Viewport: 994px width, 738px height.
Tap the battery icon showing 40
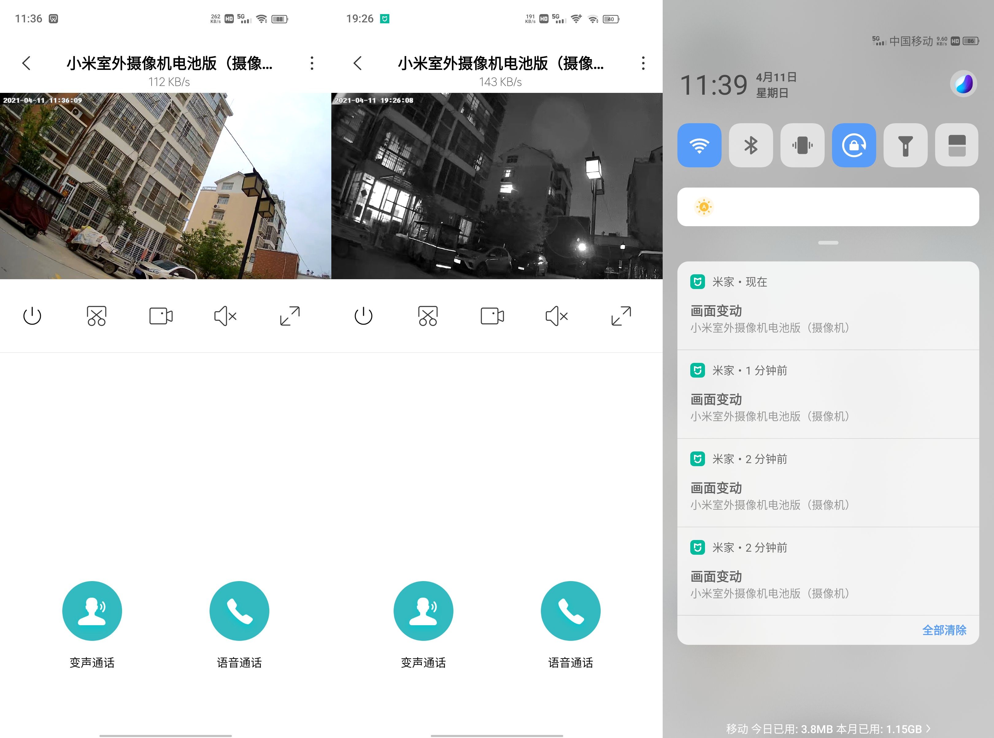tap(611, 19)
